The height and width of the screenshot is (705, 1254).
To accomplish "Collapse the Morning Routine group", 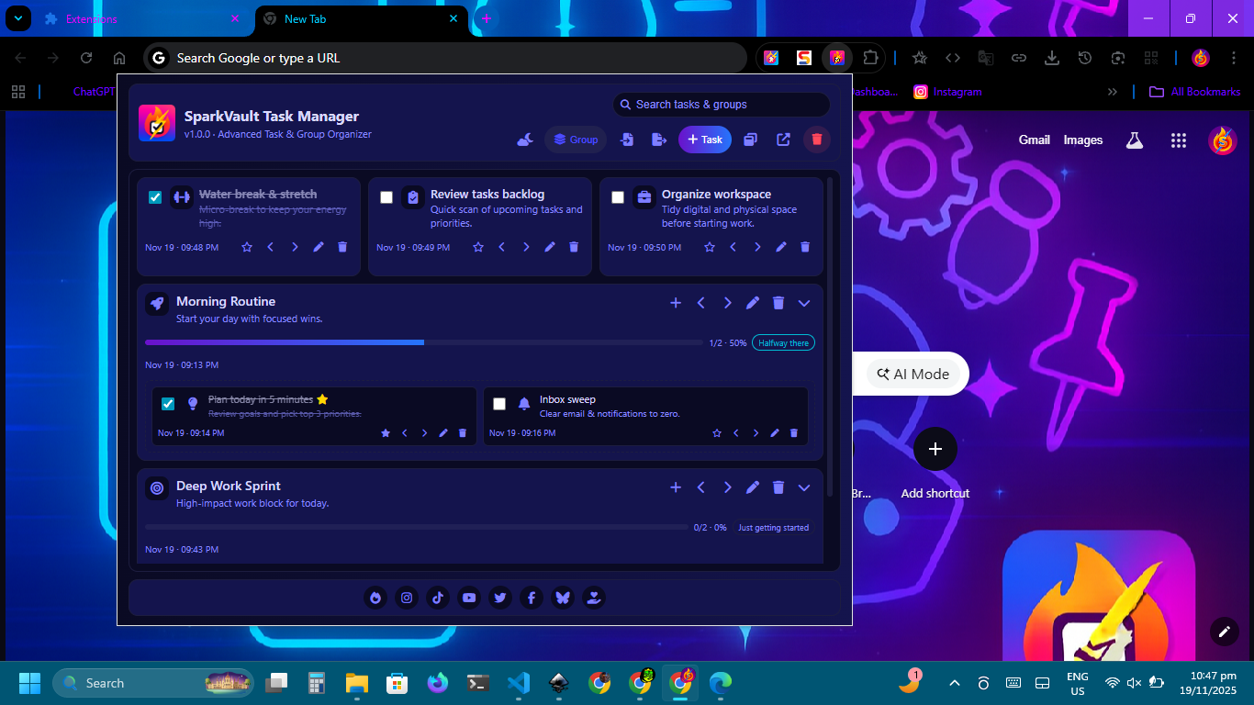I will coord(804,303).
